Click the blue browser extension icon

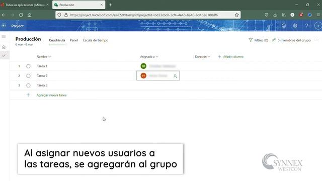[x=310, y=15]
